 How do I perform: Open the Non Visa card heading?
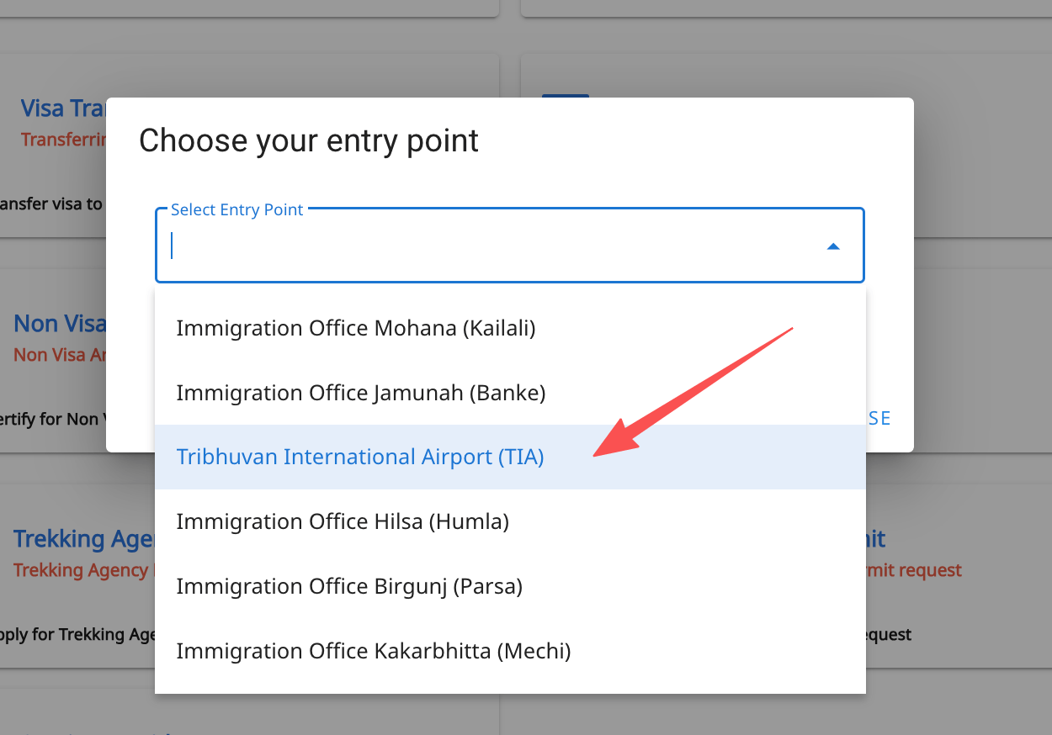pos(60,324)
